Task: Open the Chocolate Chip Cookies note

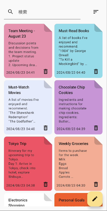Action: click(78, 107)
